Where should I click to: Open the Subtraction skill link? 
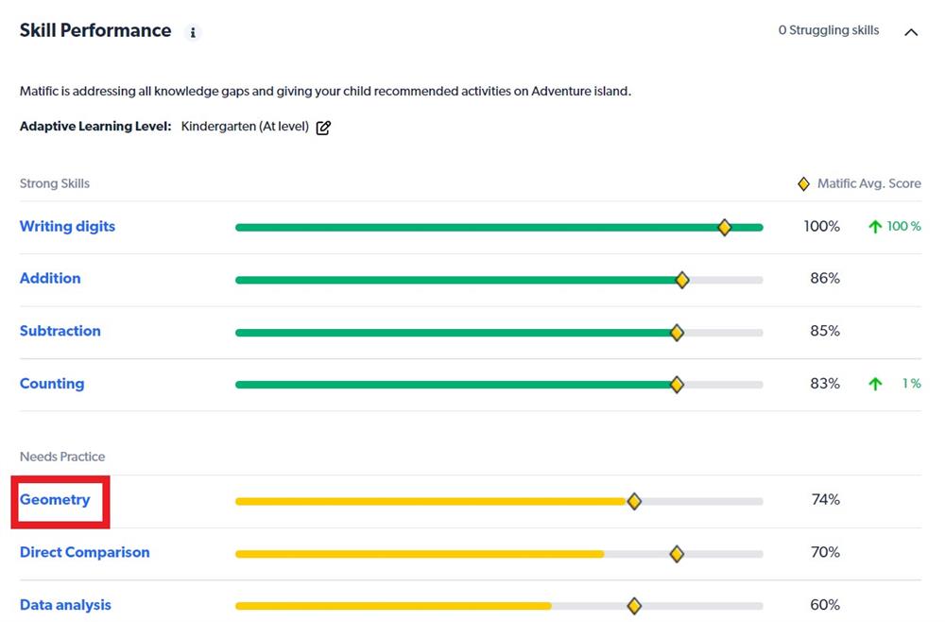click(x=60, y=331)
